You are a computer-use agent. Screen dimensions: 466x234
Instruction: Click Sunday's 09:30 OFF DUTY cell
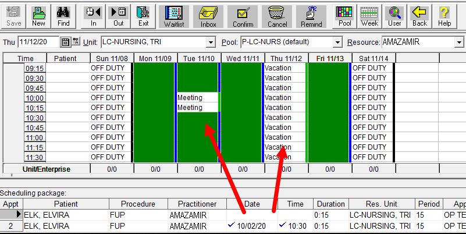[111, 77]
